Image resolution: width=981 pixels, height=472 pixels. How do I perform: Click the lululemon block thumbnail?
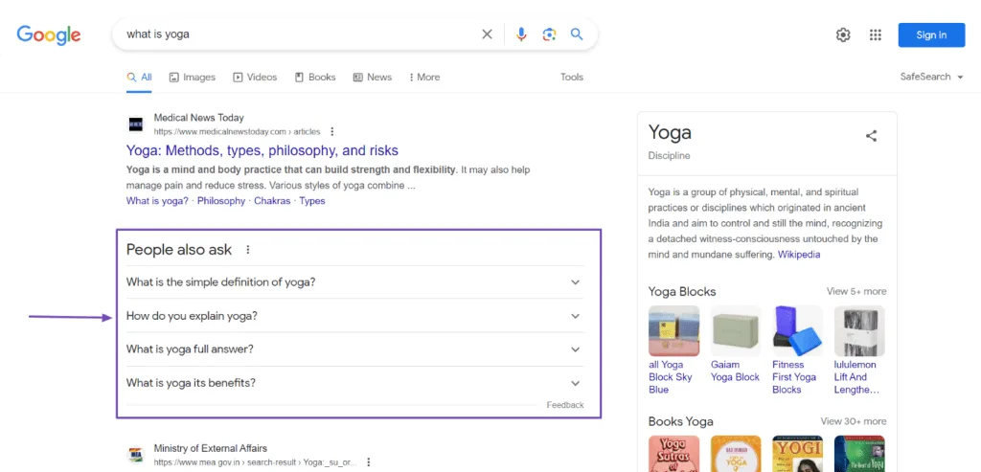(x=859, y=330)
